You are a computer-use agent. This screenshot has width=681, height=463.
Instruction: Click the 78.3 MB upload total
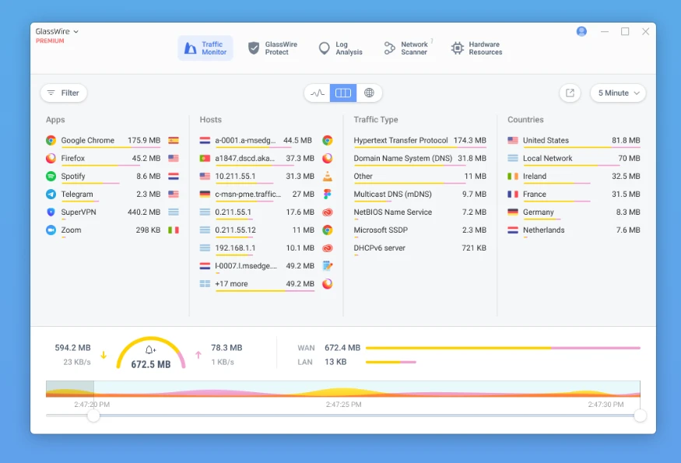pos(226,348)
